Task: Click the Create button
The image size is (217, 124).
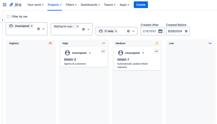Action: click(141, 5)
